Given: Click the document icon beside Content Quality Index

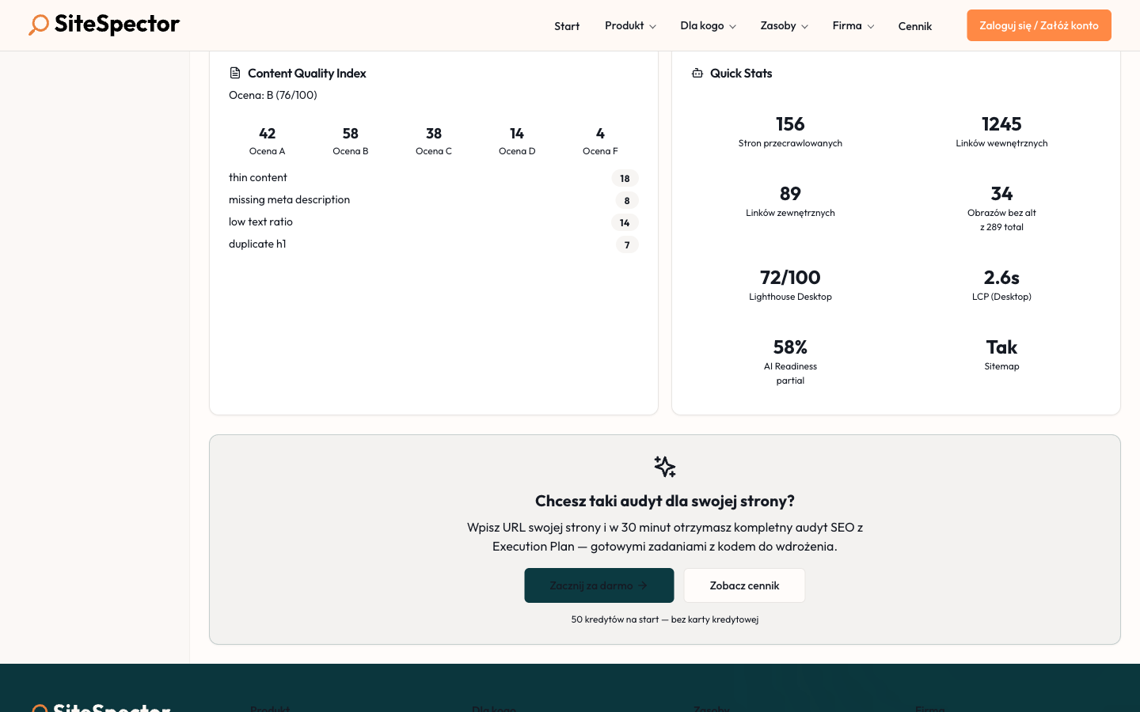Looking at the screenshot, I should tap(235, 72).
